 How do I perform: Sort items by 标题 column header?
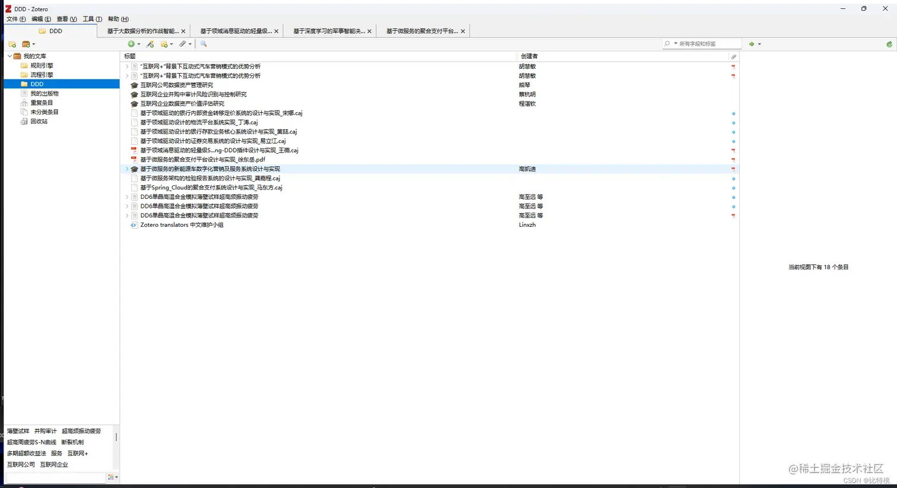pos(319,56)
